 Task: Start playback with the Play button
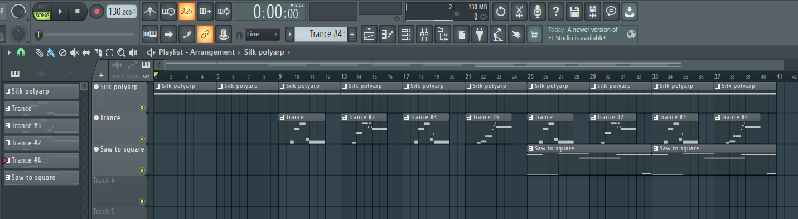(x=60, y=11)
